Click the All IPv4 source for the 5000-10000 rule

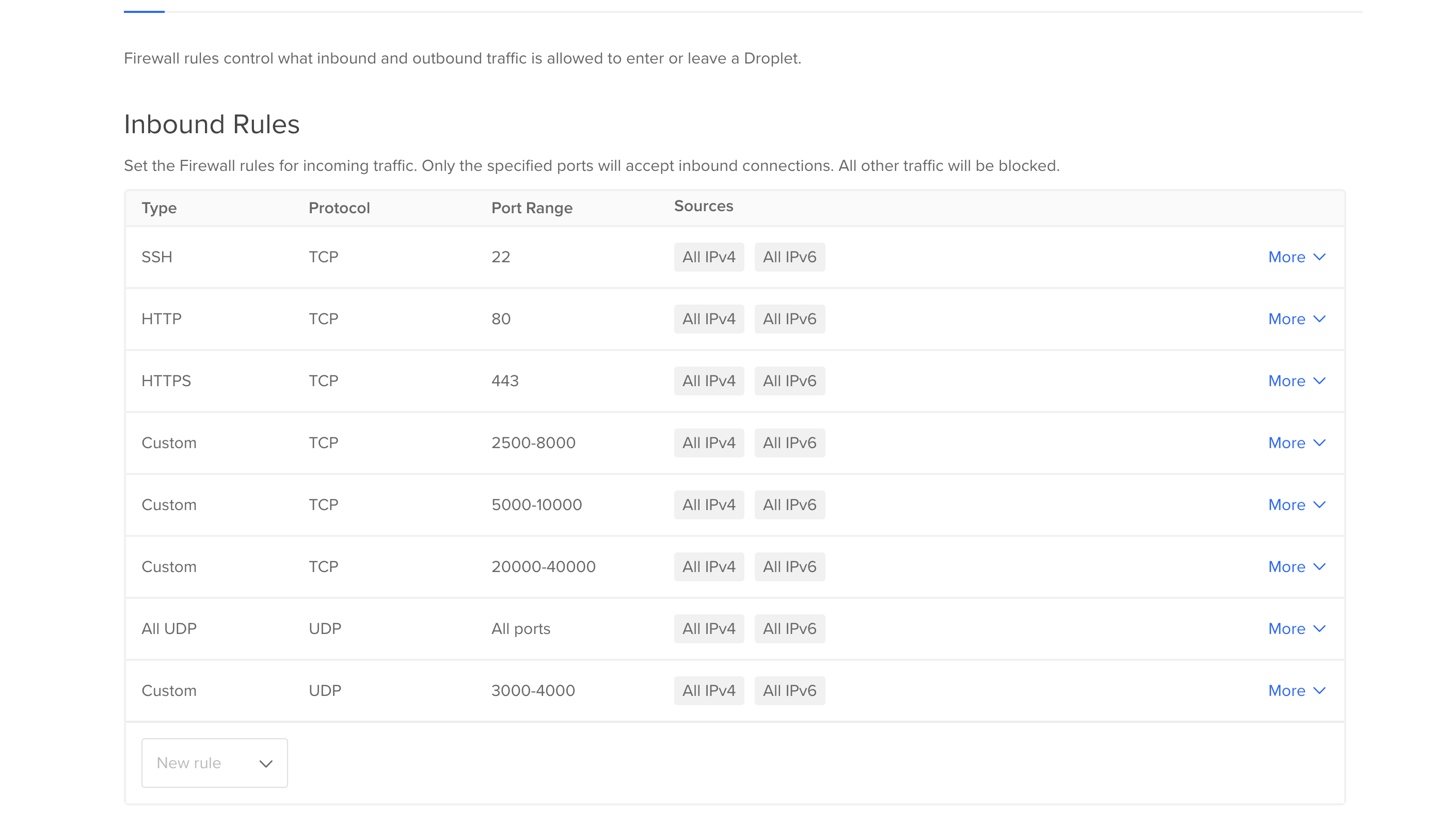point(709,504)
